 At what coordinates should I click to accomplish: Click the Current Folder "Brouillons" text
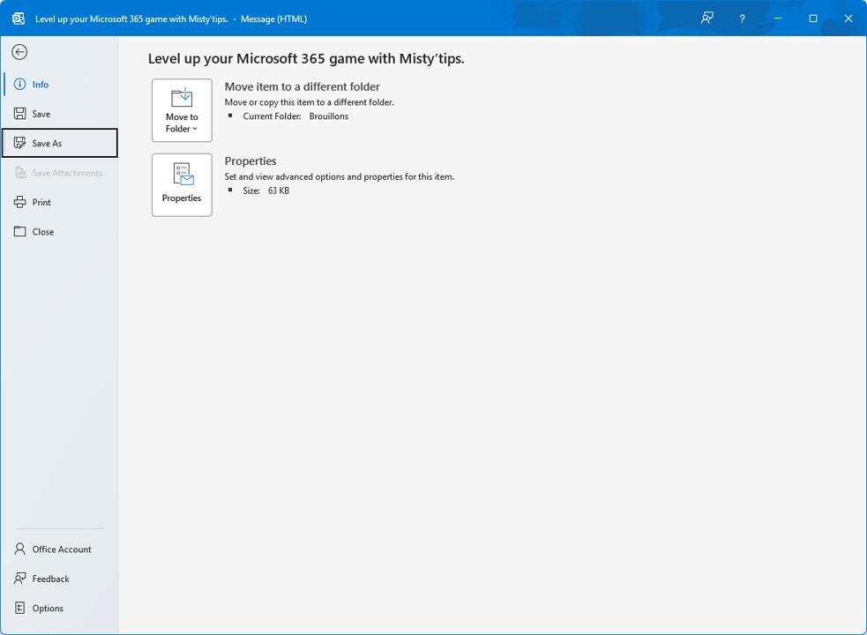point(328,116)
